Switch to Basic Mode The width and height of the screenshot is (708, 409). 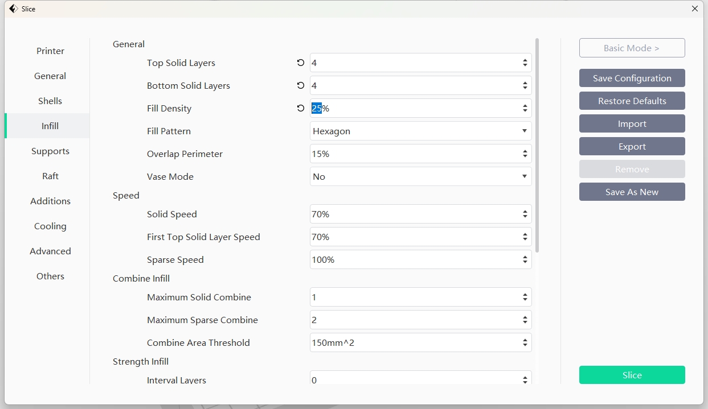click(x=632, y=48)
